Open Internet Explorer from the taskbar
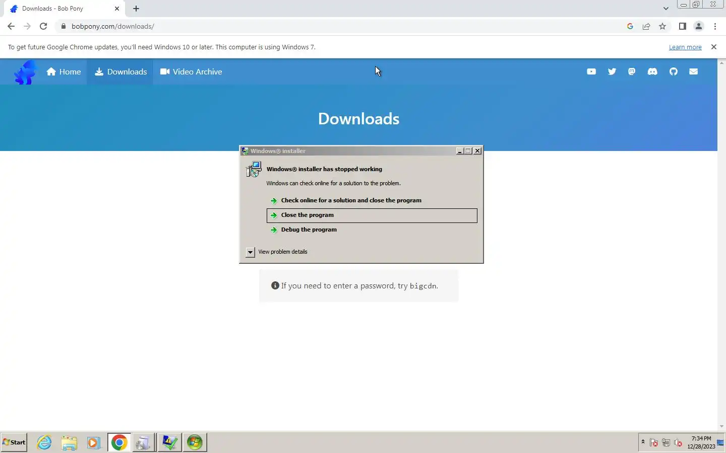726x453 pixels. [x=44, y=442]
